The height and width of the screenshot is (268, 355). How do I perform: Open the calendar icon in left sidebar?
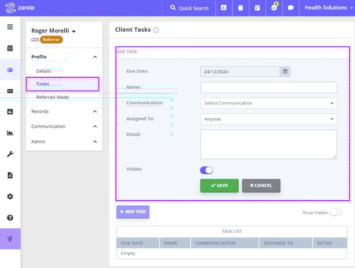(x=10, y=48)
